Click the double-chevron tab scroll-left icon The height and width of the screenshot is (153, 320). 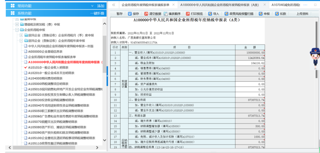click(x=114, y=5)
